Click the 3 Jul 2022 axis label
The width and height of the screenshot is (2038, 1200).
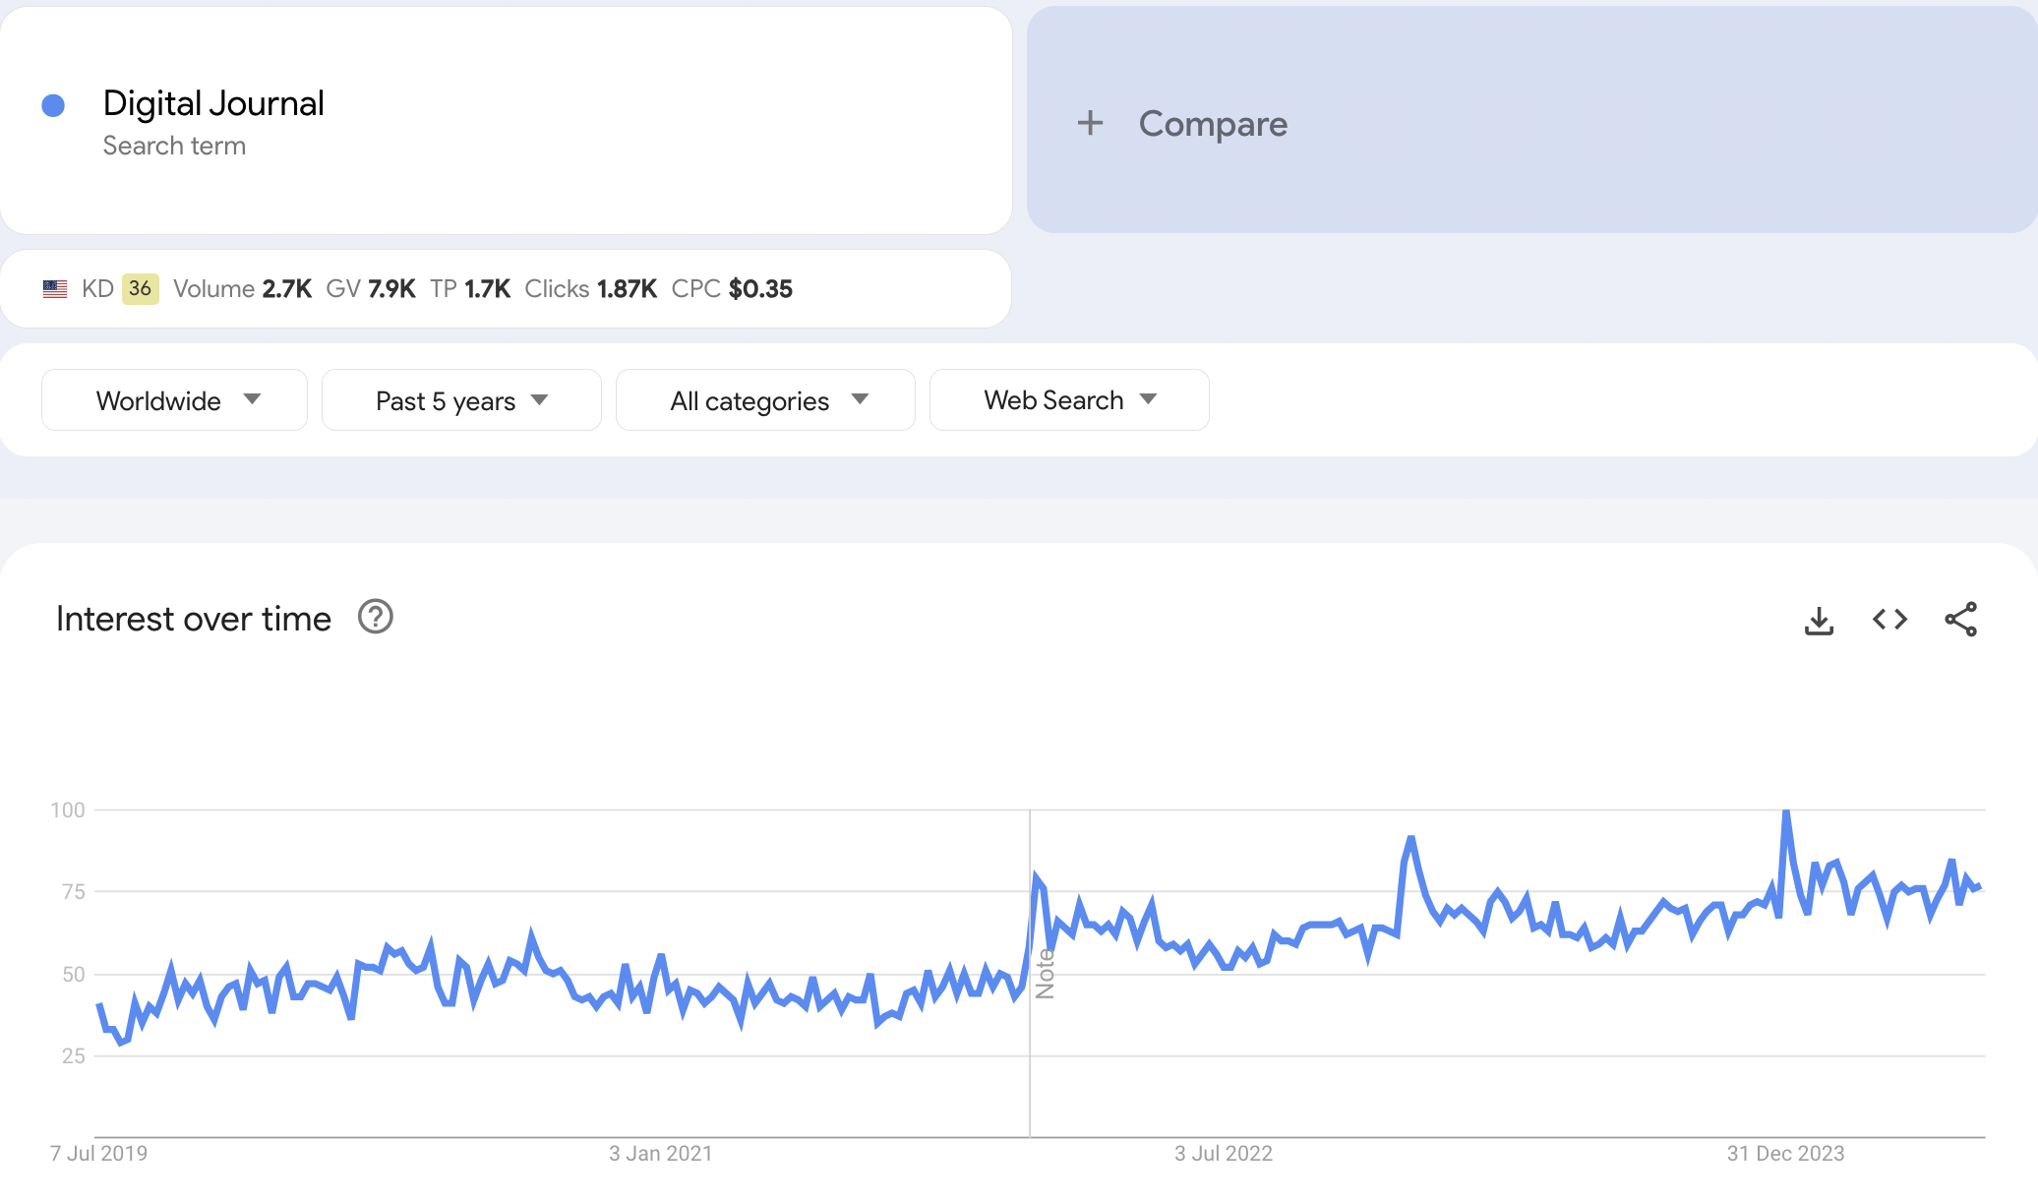click(x=1223, y=1154)
